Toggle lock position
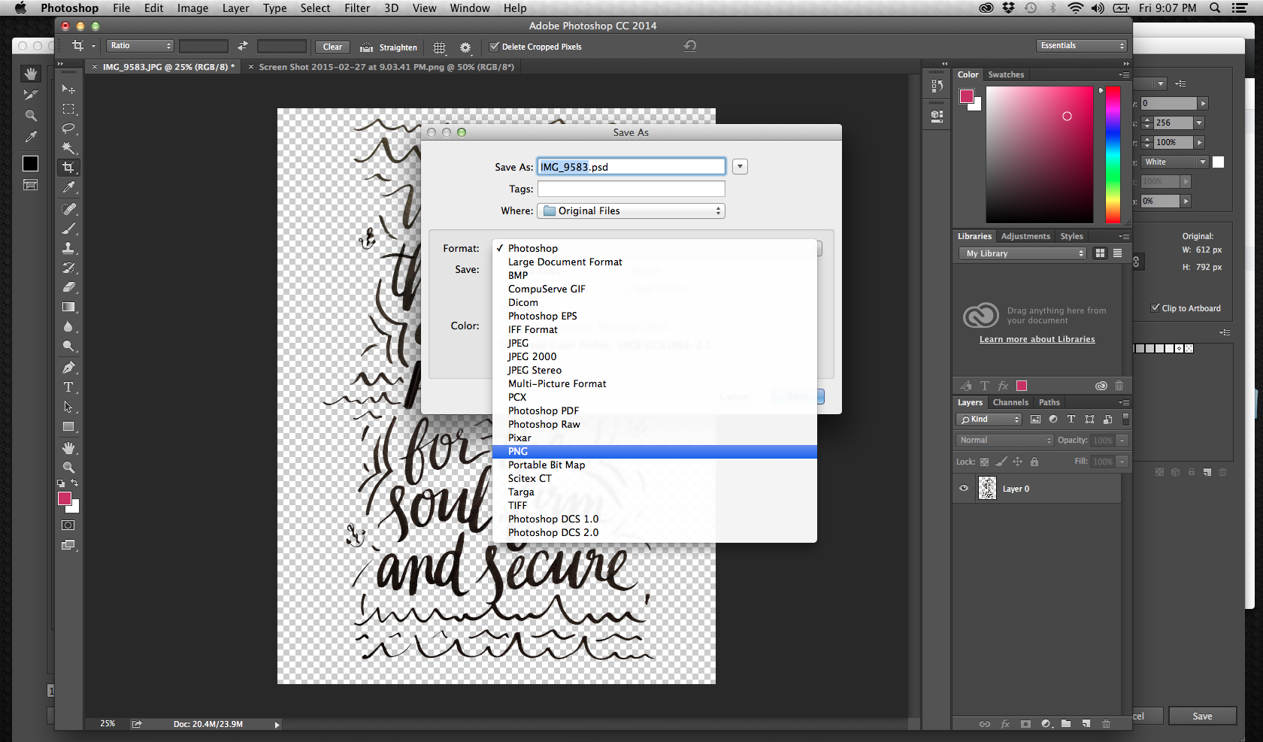This screenshot has height=742, width=1263. click(1017, 462)
